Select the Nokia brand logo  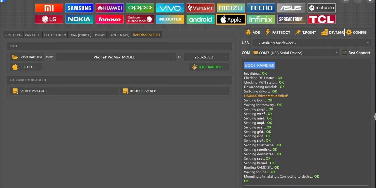(x=79, y=19)
